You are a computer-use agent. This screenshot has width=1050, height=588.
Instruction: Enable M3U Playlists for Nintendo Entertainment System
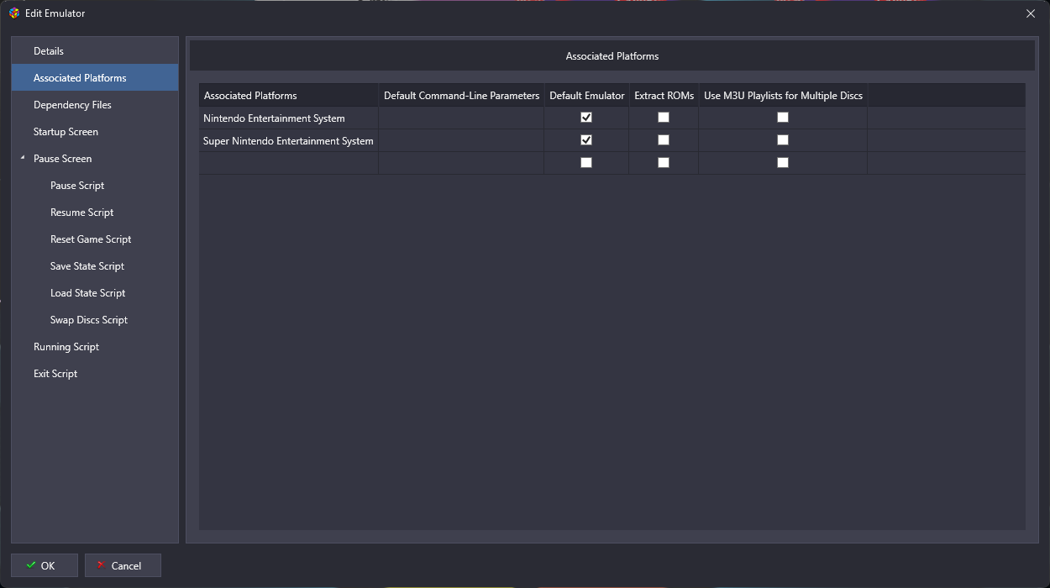pyautogui.click(x=783, y=118)
